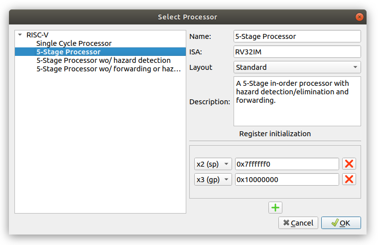Close the Select Processor dialog
Viewport: 378px width, 245px height.
click(359, 17)
